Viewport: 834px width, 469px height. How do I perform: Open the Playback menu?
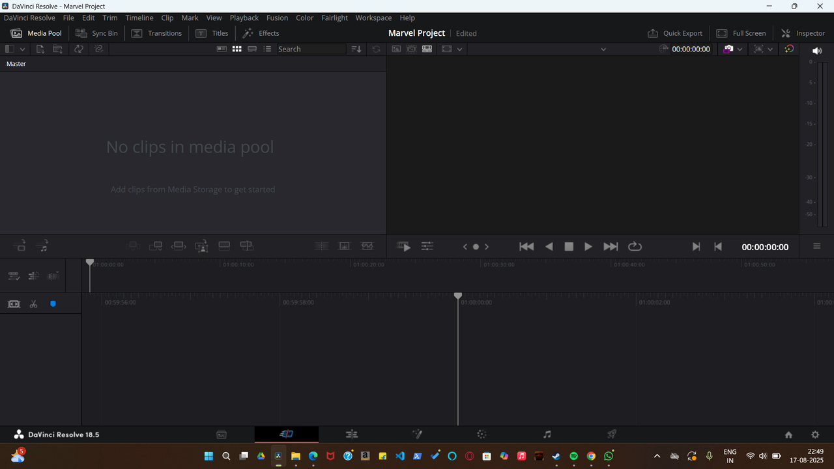(244, 18)
